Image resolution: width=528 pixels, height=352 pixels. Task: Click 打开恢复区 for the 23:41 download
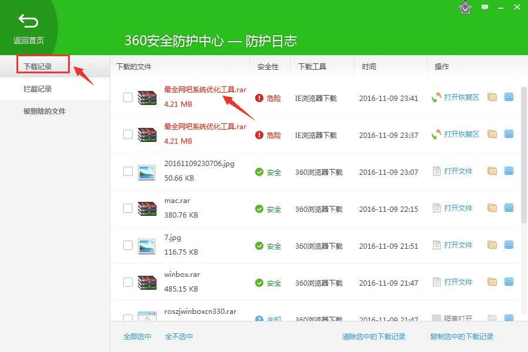coord(461,97)
